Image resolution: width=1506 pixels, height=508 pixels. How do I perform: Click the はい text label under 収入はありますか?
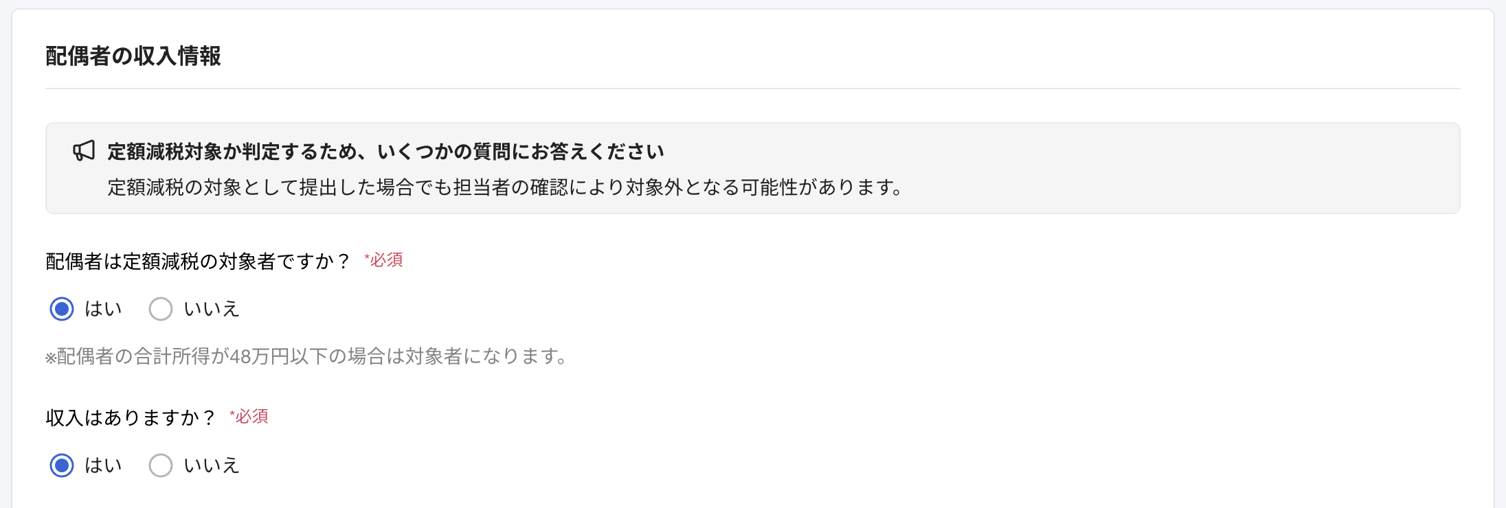pos(103,465)
